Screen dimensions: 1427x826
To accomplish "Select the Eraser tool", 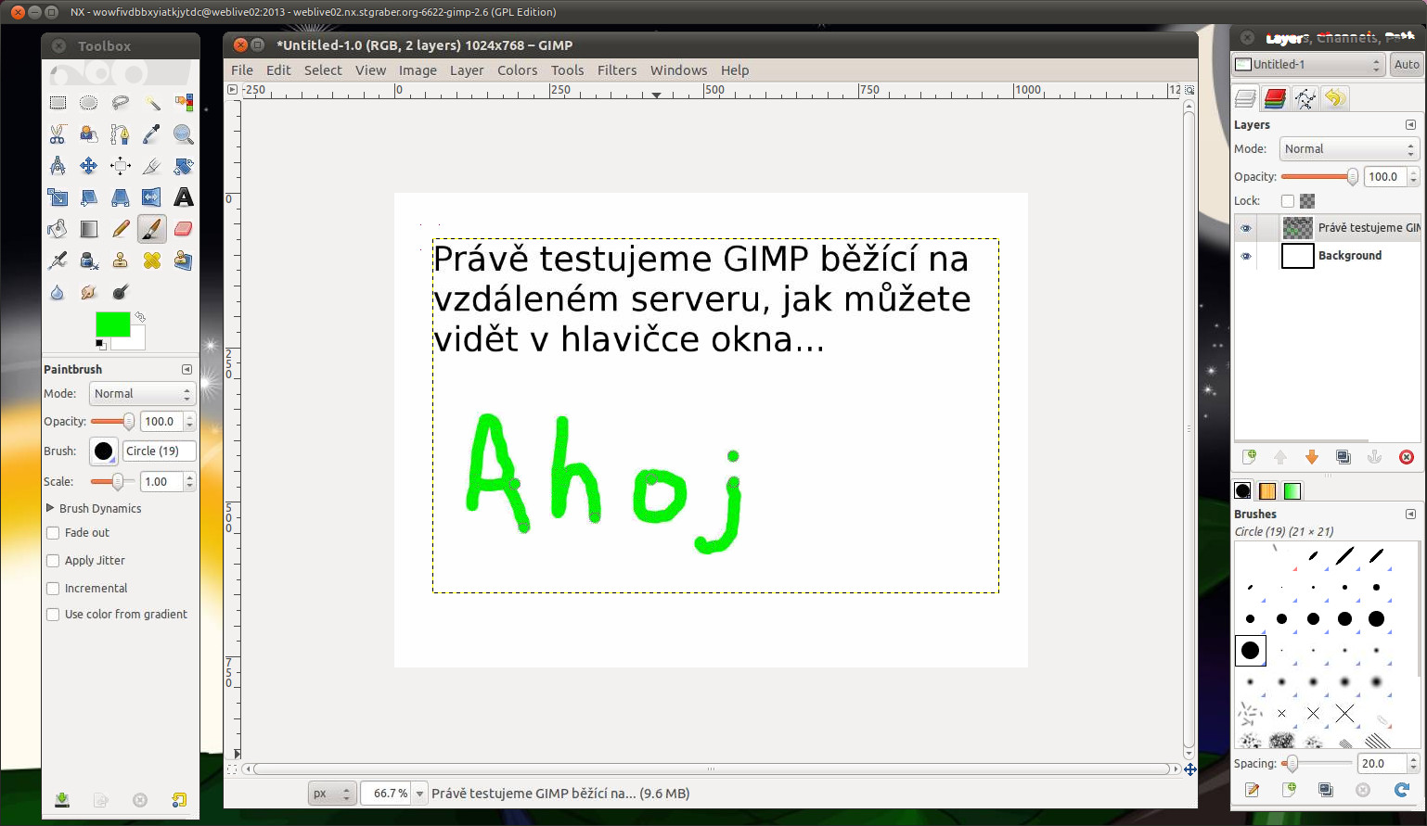I will click(184, 229).
